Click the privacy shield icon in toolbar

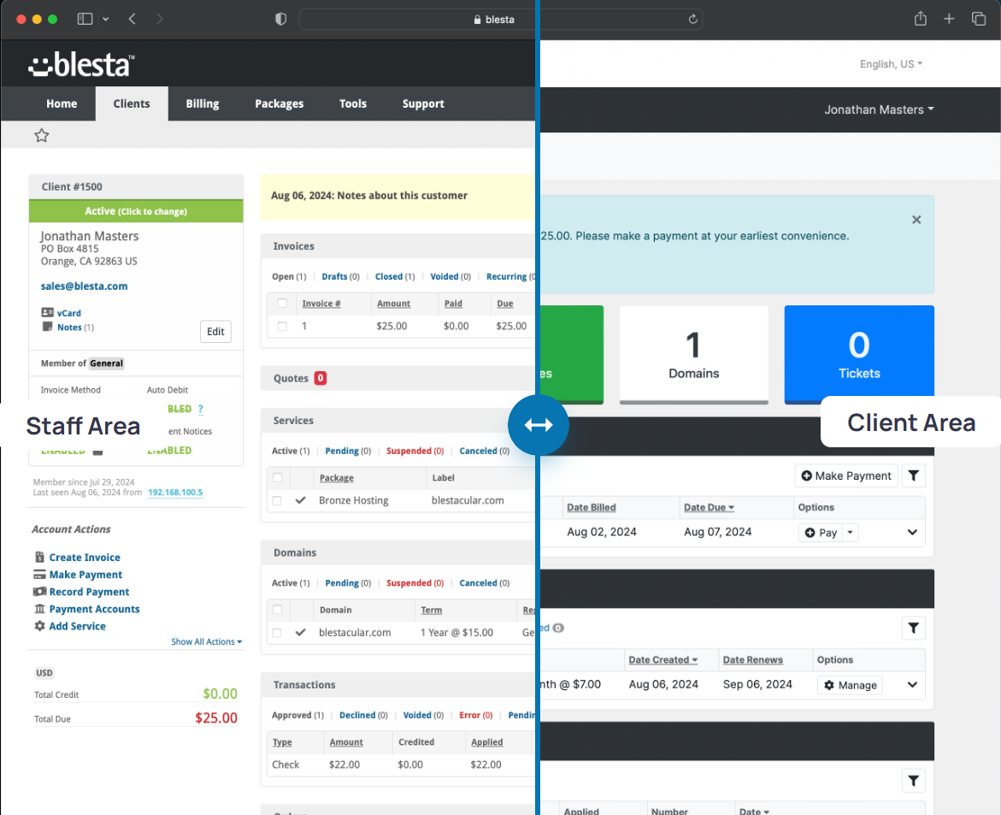(280, 19)
